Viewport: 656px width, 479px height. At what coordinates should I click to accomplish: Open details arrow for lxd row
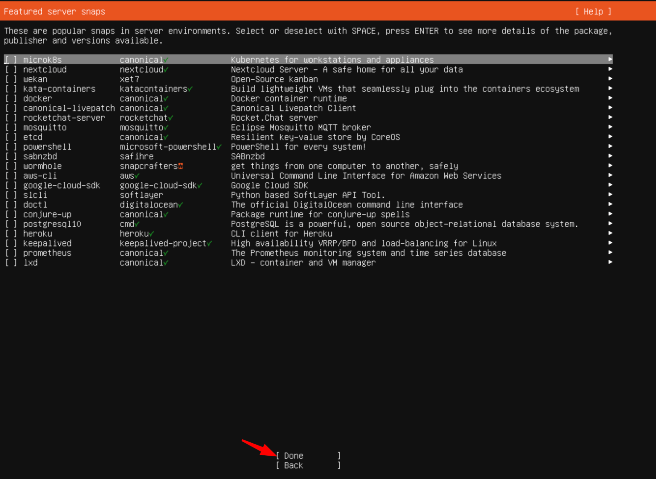610,262
